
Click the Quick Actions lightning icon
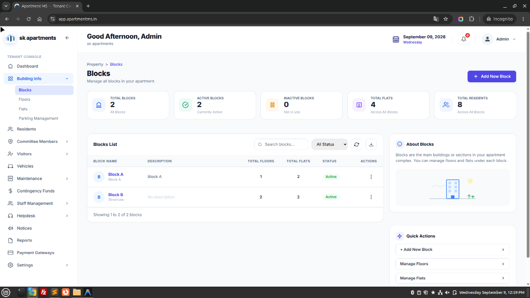[400, 236]
